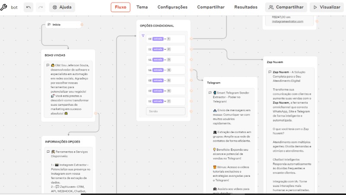Click output connector of condition 7

[191, 101]
